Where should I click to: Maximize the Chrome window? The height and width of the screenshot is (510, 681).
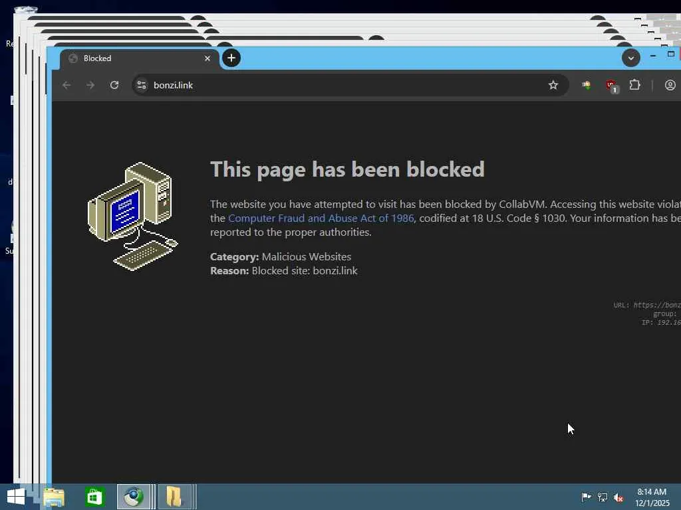pyautogui.click(x=671, y=54)
